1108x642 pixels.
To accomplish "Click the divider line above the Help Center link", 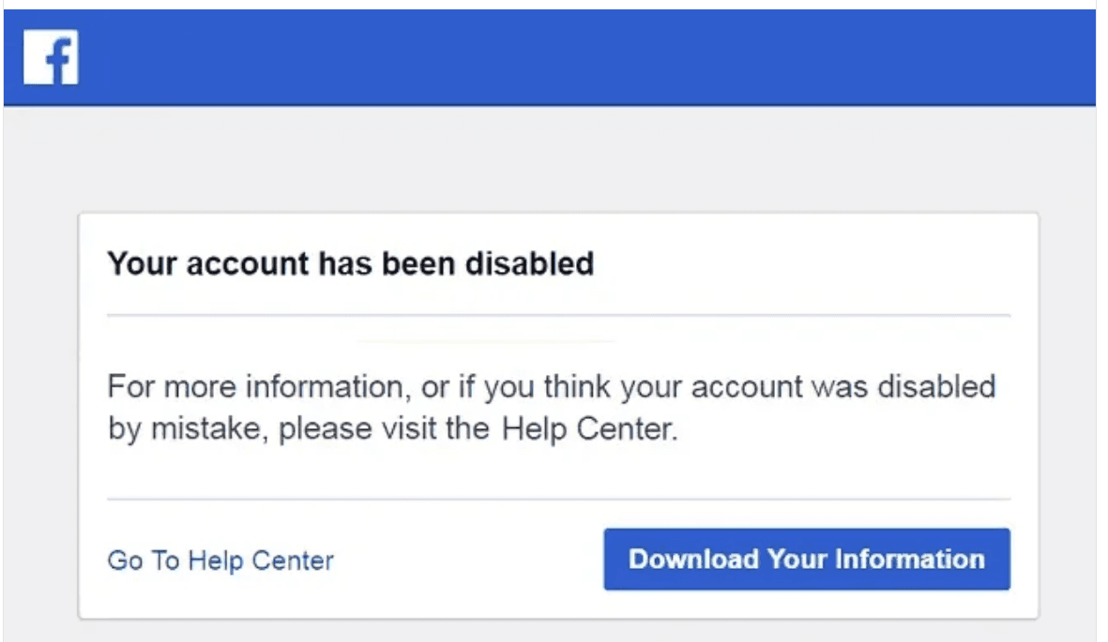I will pos(558,499).
